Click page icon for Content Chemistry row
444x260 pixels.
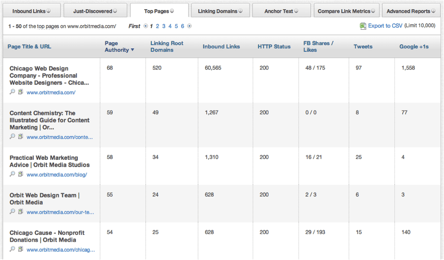tap(20, 136)
